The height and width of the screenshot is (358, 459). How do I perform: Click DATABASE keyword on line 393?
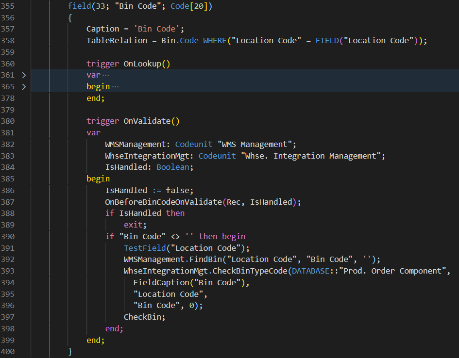point(310,271)
